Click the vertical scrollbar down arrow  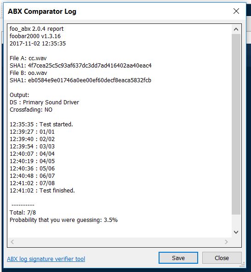click(236, 232)
